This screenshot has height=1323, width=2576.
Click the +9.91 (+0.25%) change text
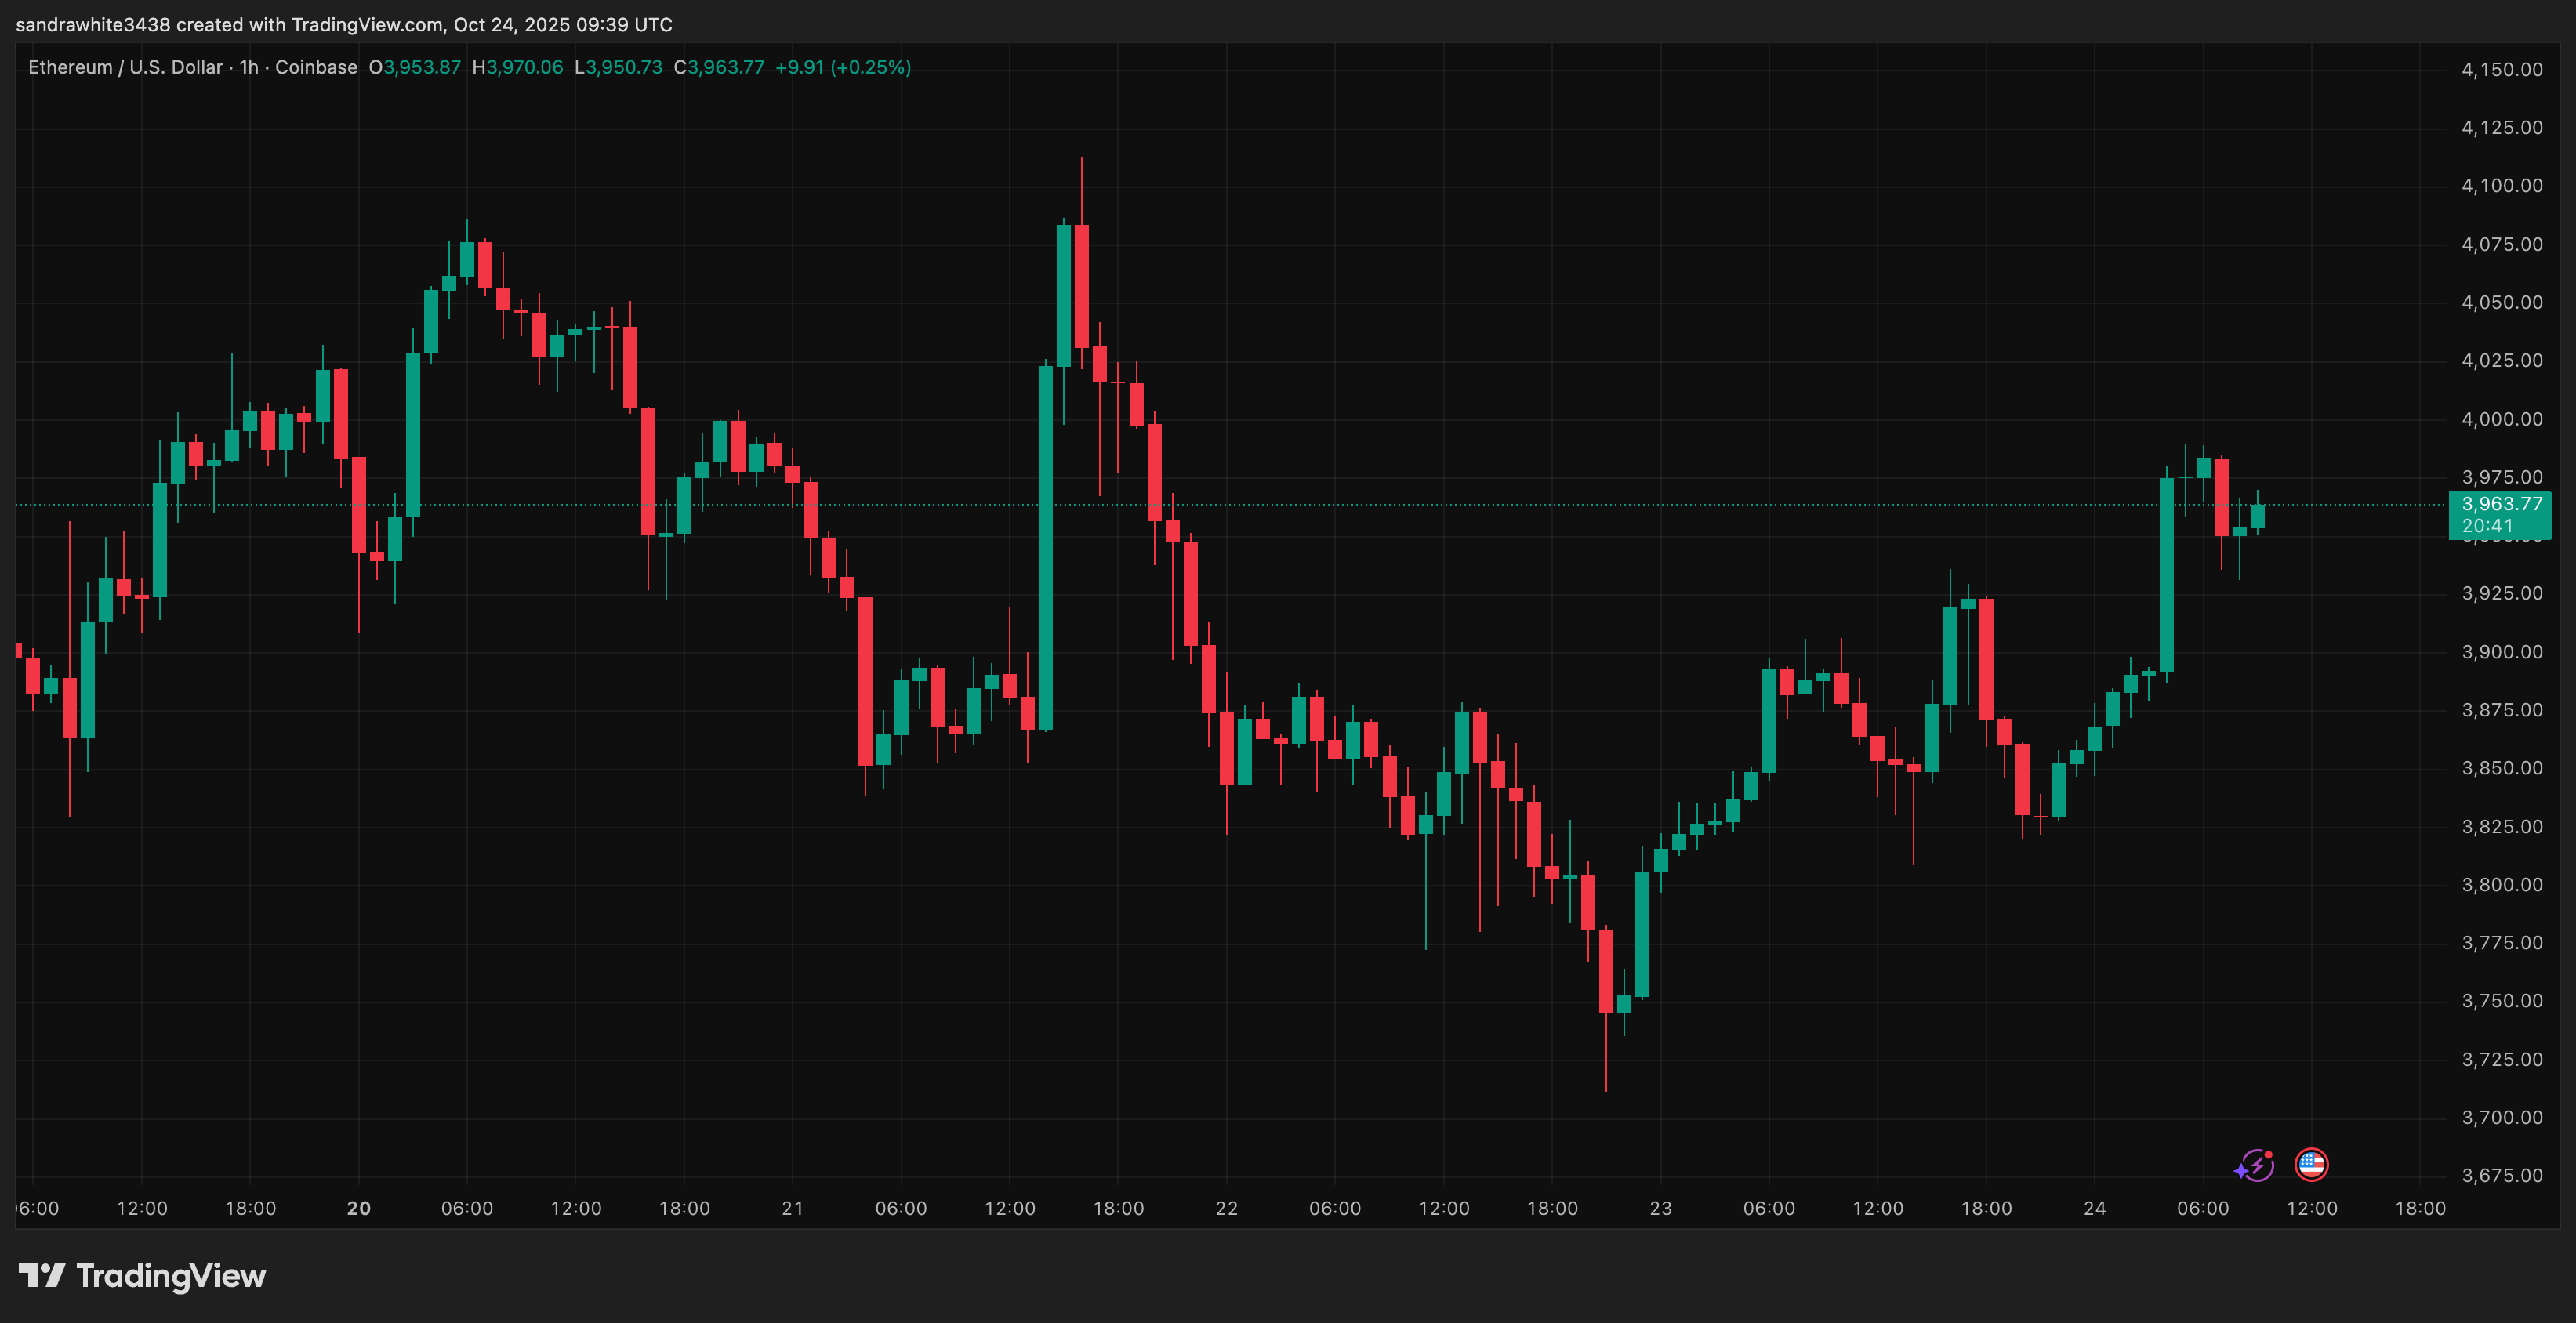(843, 67)
